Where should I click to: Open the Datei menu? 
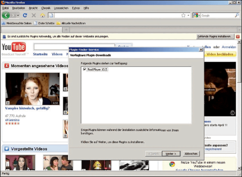pos(5,8)
